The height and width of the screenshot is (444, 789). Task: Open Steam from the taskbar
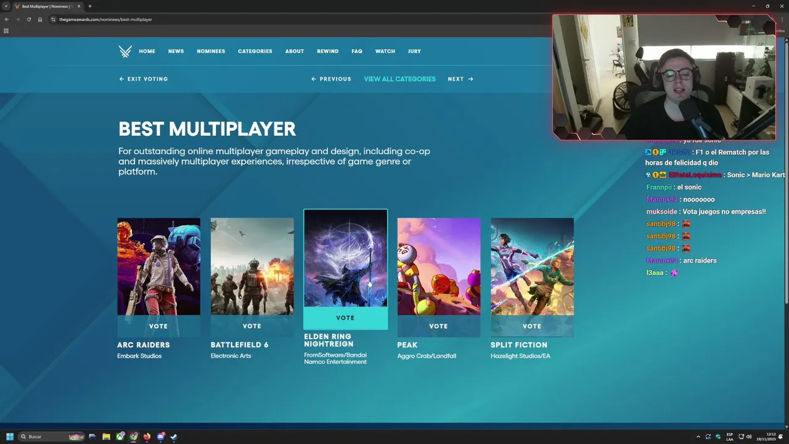click(174, 437)
